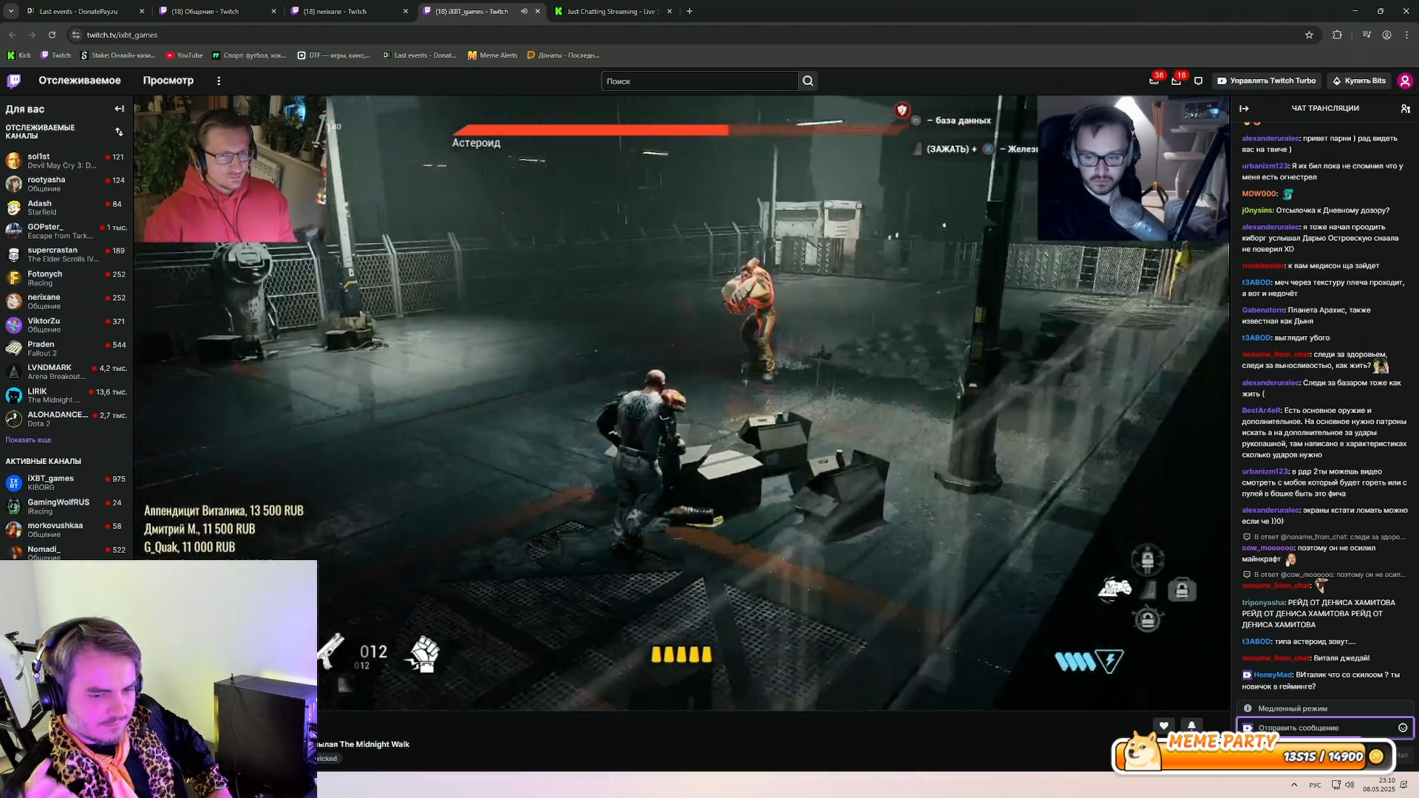Click the search magnifier button
Screen dimensions: 1419x798
pyautogui.click(x=808, y=81)
